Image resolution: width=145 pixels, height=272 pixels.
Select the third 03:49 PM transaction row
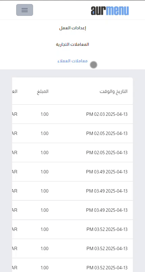(72, 210)
